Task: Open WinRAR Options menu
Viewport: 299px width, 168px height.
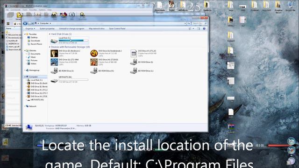Action: 42,10
